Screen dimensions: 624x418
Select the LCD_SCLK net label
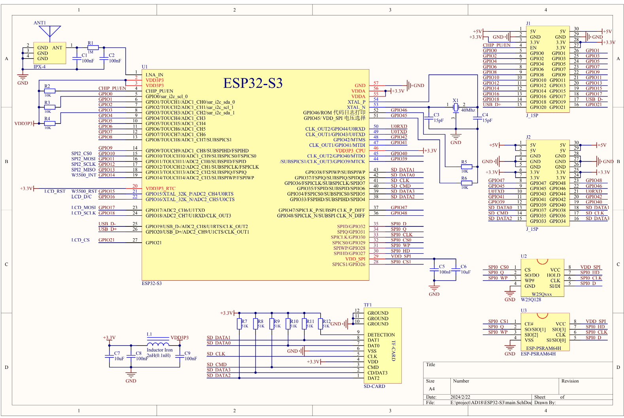pos(83,213)
